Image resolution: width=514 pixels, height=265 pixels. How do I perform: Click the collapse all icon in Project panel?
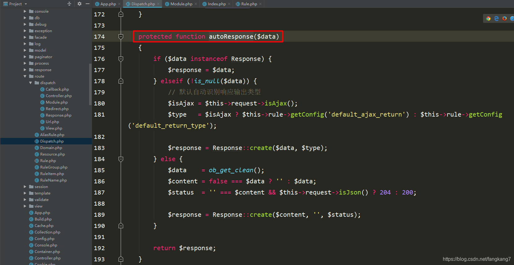[x=69, y=4]
